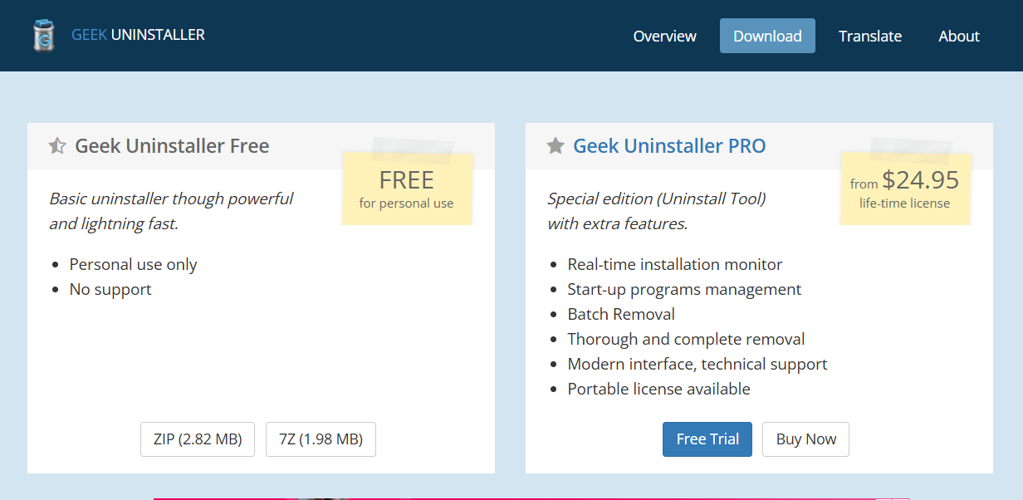Download the 7Z (1.98 MB) archive
This screenshot has height=500, width=1023.
[321, 439]
